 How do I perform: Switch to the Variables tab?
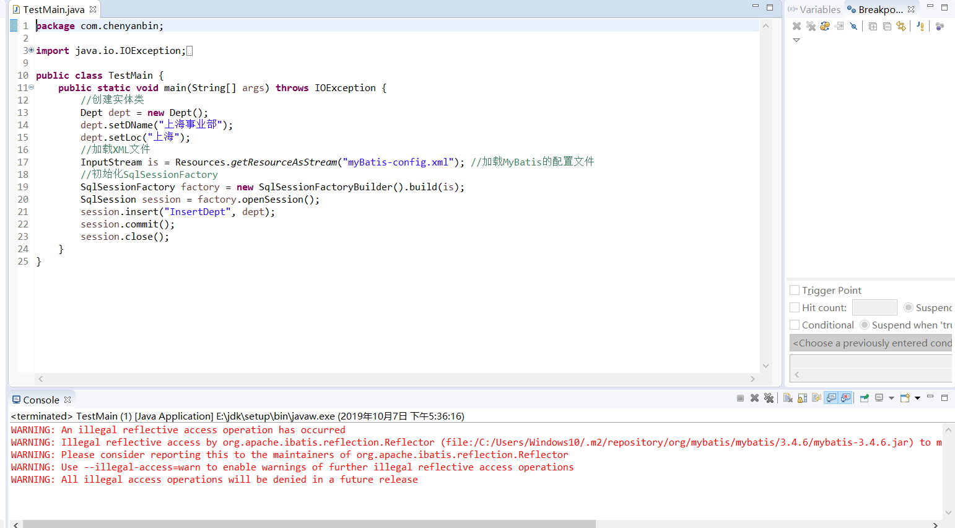tap(814, 9)
